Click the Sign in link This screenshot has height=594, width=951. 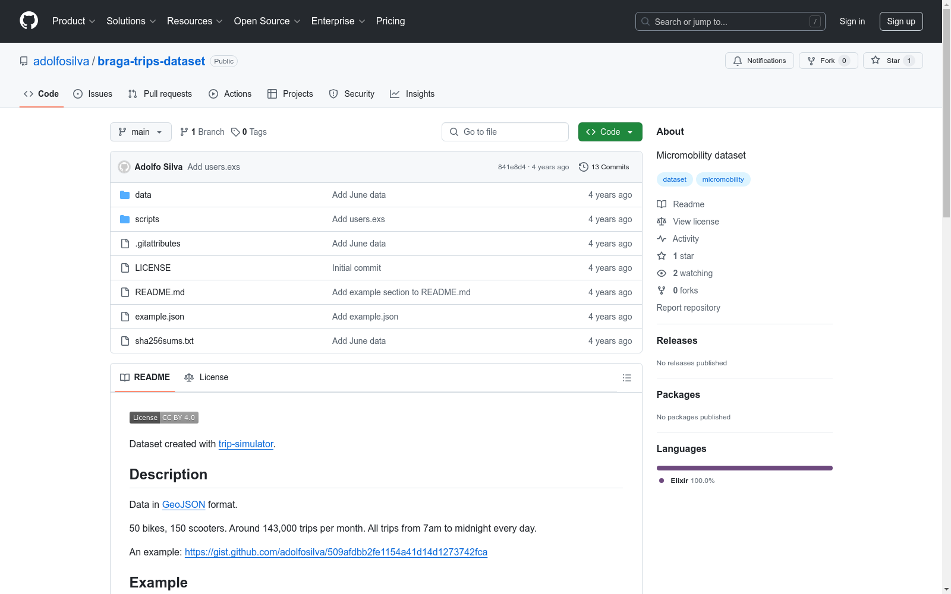point(852,21)
